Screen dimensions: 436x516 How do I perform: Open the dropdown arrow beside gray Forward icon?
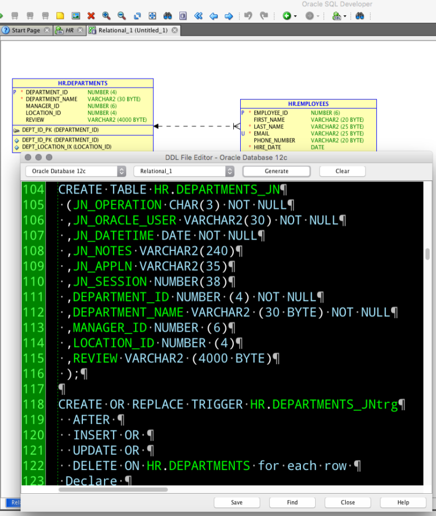coord(318,16)
